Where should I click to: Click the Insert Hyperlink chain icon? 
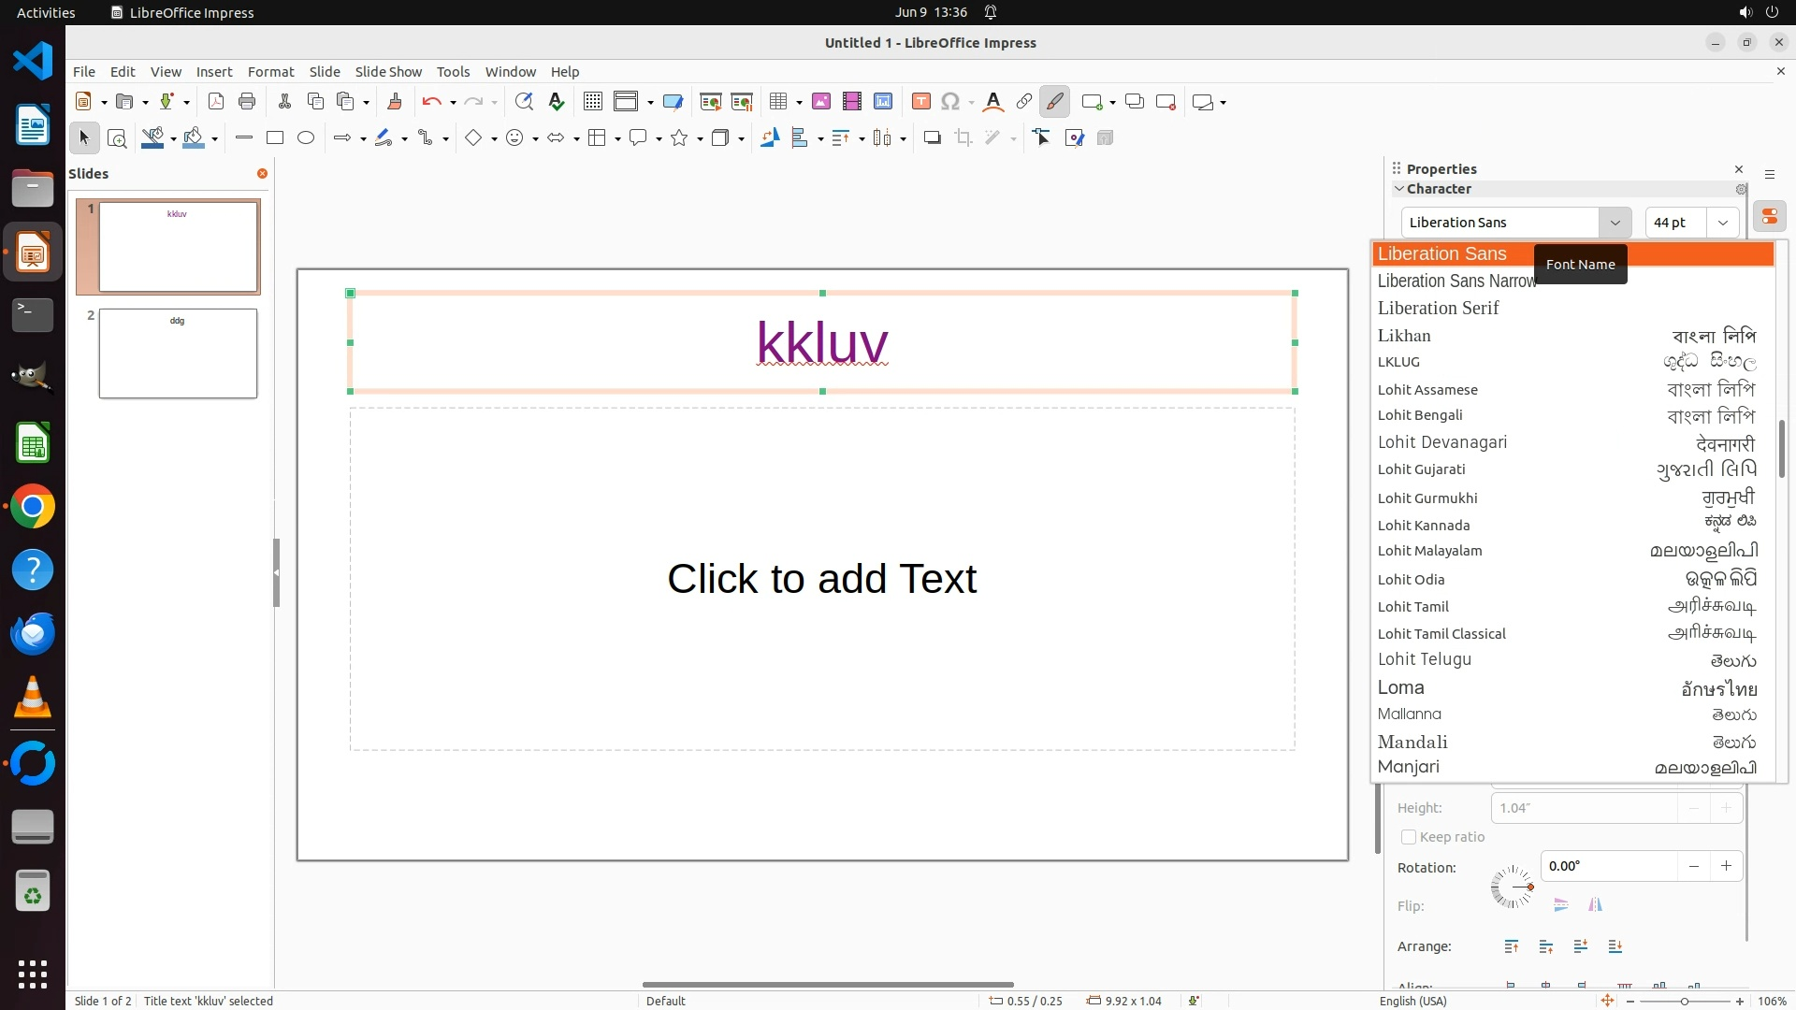click(1024, 102)
